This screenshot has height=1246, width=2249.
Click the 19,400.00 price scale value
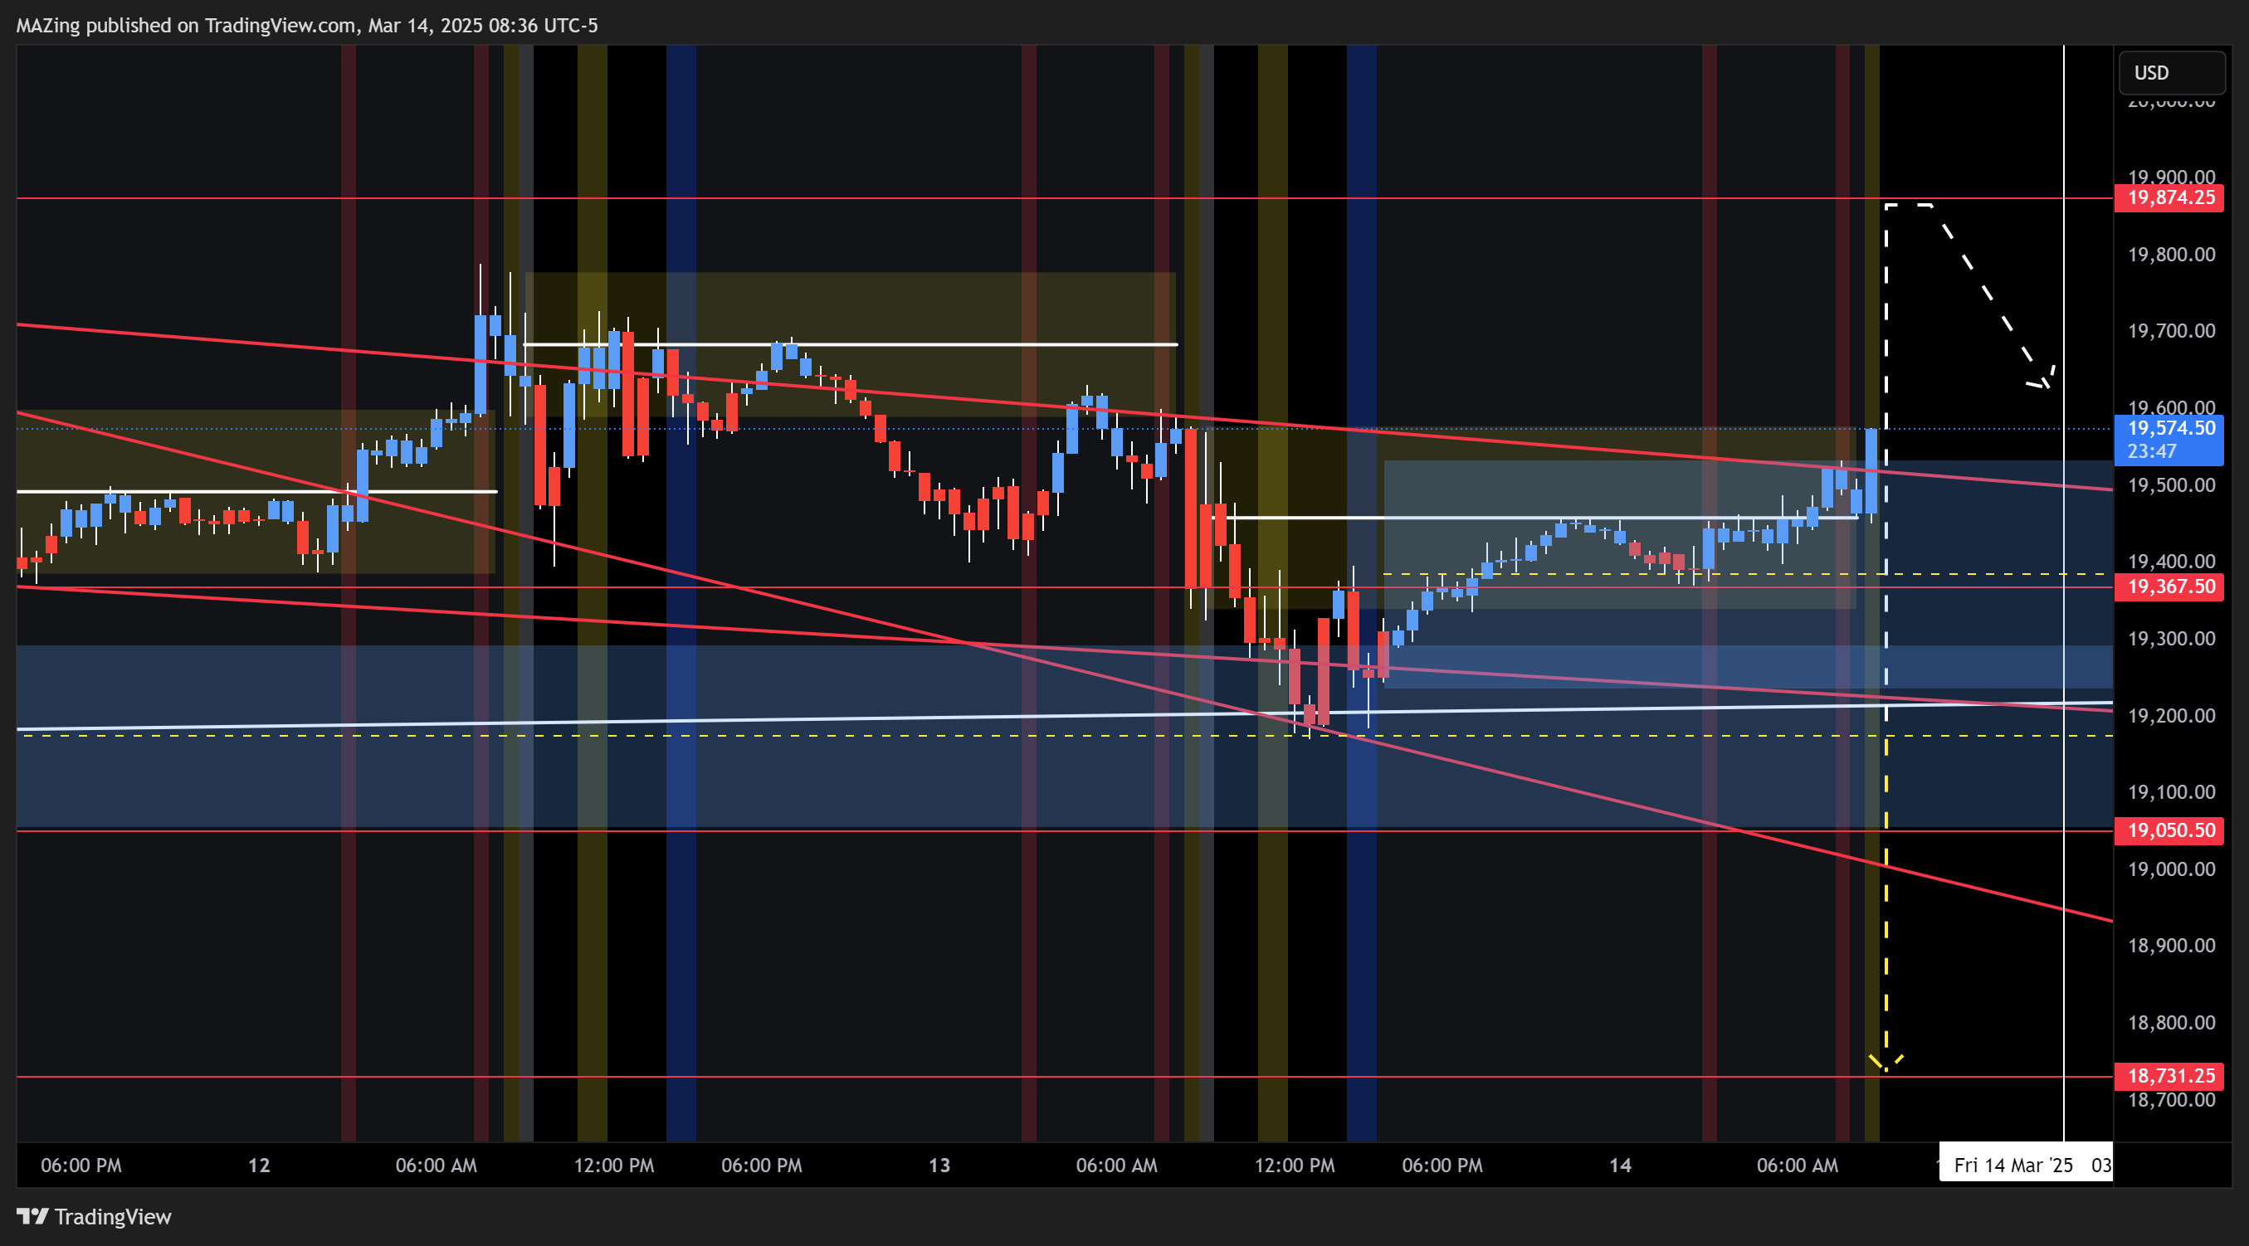pos(2171,562)
